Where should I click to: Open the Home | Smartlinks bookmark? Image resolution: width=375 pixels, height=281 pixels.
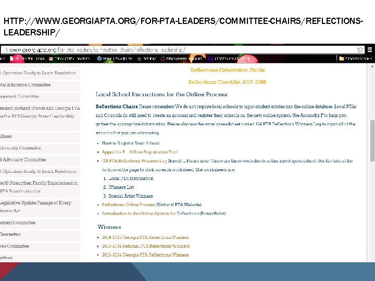click(115, 58)
